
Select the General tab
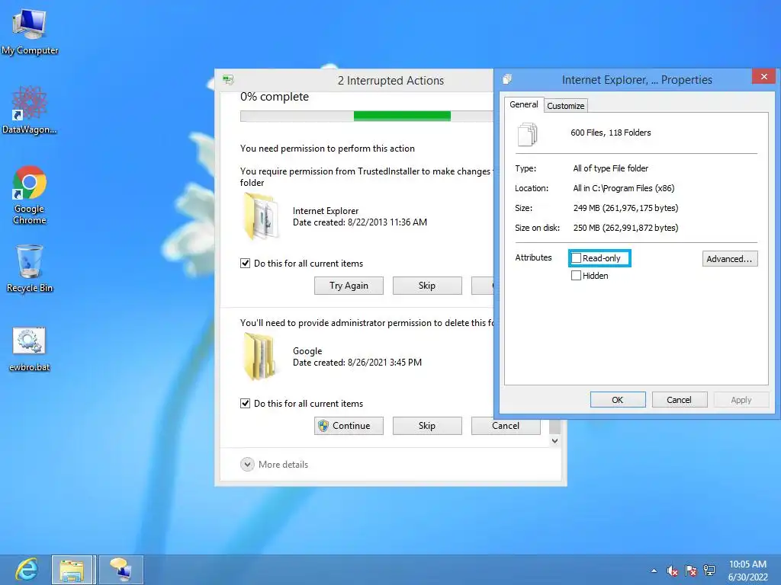(x=524, y=104)
